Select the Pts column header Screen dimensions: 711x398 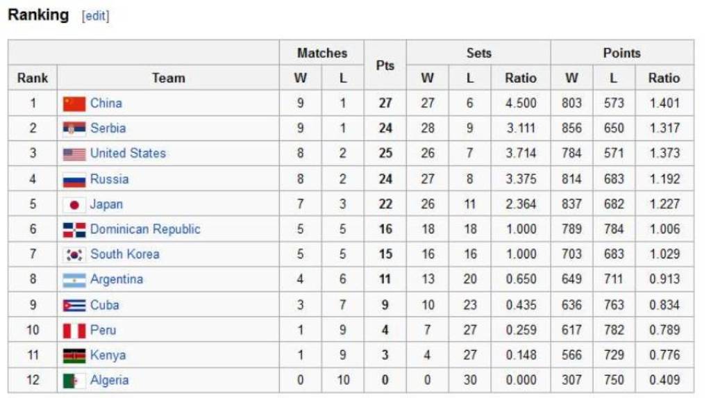click(385, 65)
